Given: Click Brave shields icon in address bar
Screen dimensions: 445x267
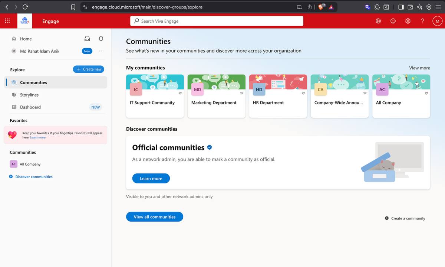Looking at the screenshot, I should [x=322, y=7].
